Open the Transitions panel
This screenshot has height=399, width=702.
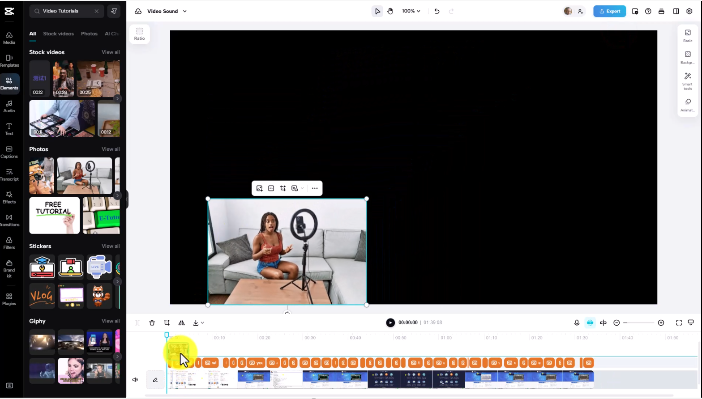(9, 221)
